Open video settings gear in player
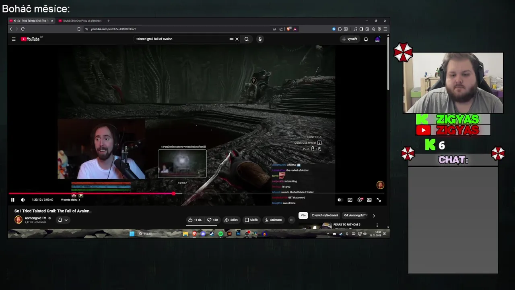 click(x=360, y=200)
